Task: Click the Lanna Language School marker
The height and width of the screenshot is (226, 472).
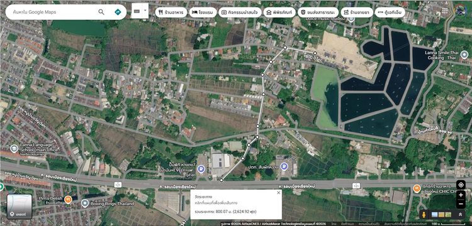Action: point(14,149)
